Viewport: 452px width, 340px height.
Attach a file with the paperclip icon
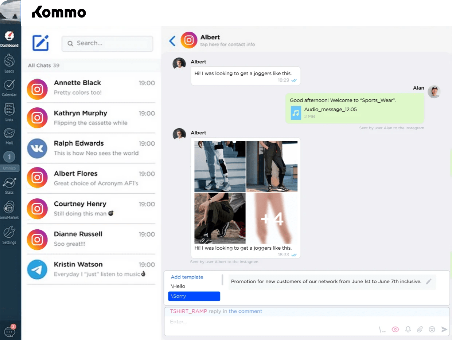tap(420, 329)
